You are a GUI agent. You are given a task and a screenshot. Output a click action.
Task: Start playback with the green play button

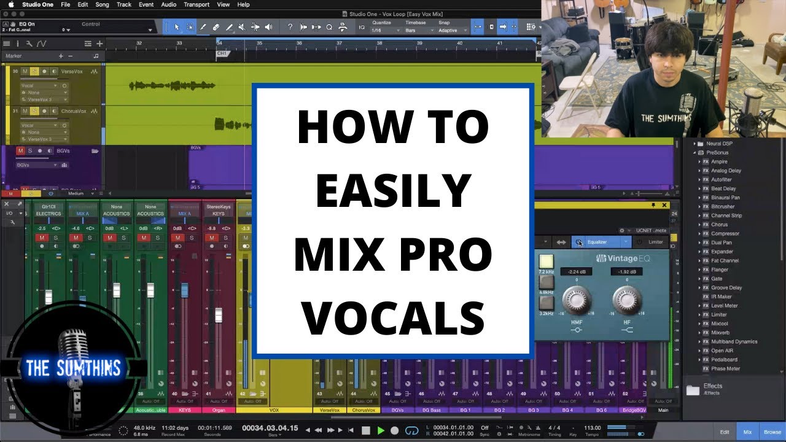381,430
